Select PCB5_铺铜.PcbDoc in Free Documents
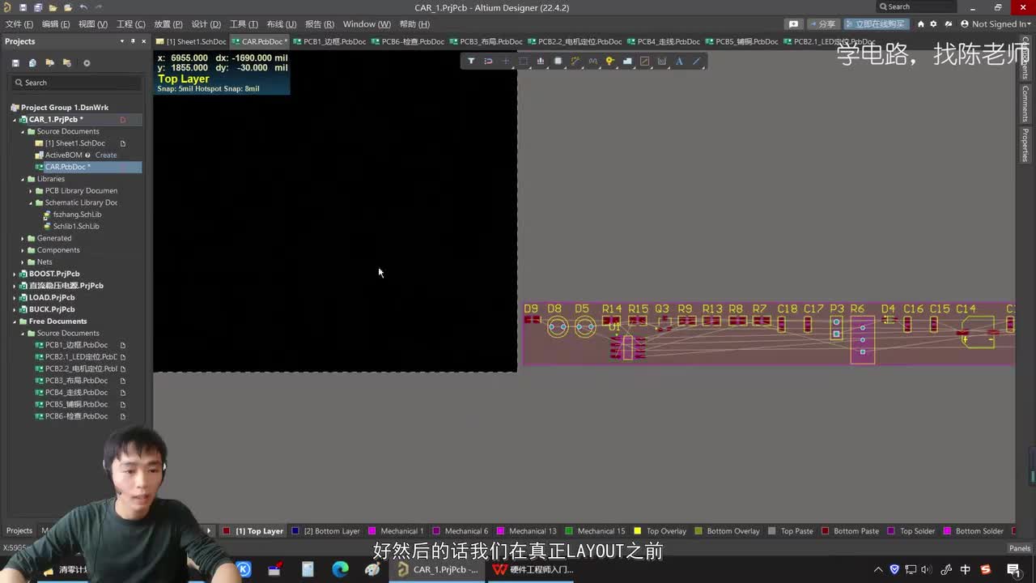The image size is (1036, 583). (76, 404)
